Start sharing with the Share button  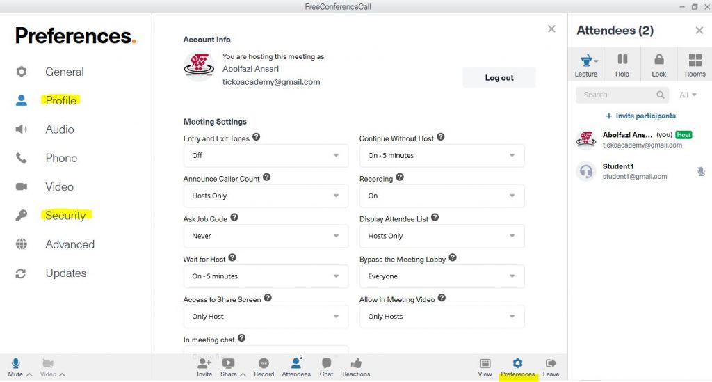point(228,367)
